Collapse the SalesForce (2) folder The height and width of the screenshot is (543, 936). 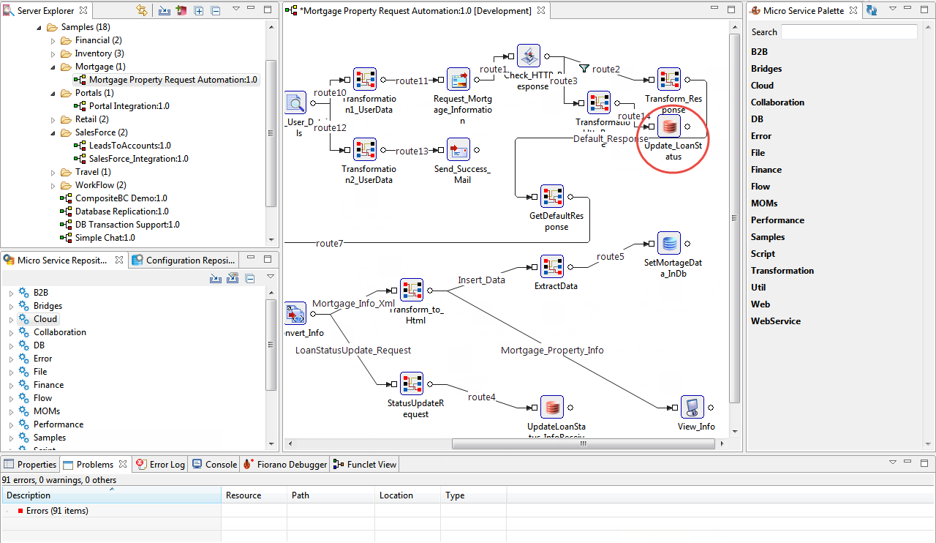(x=53, y=132)
